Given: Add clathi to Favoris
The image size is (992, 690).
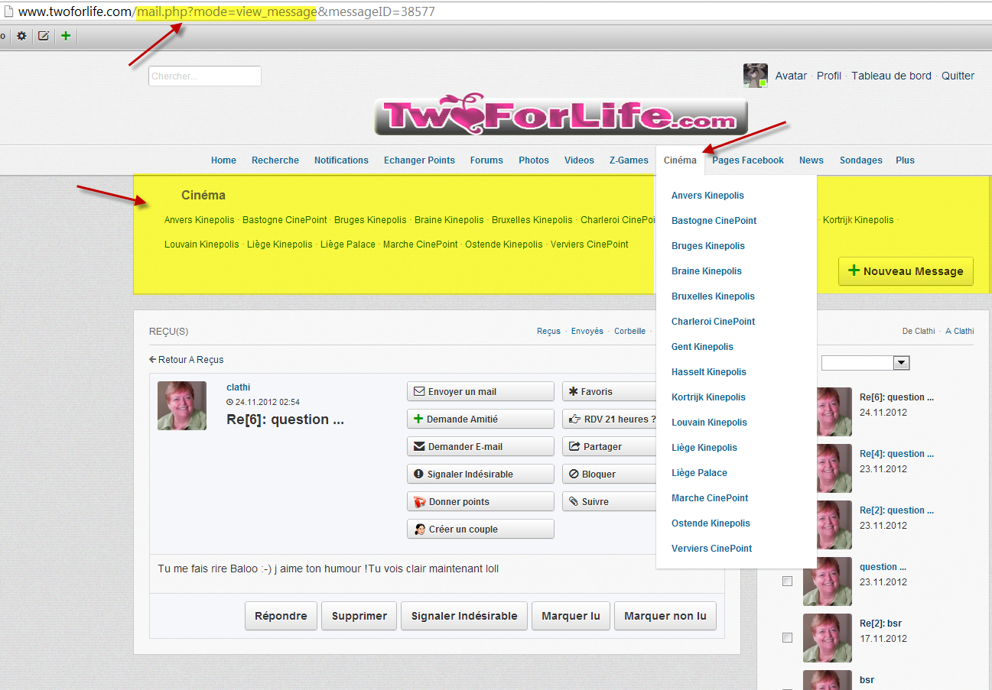Looking at the screenshot, I should (609, 392).
